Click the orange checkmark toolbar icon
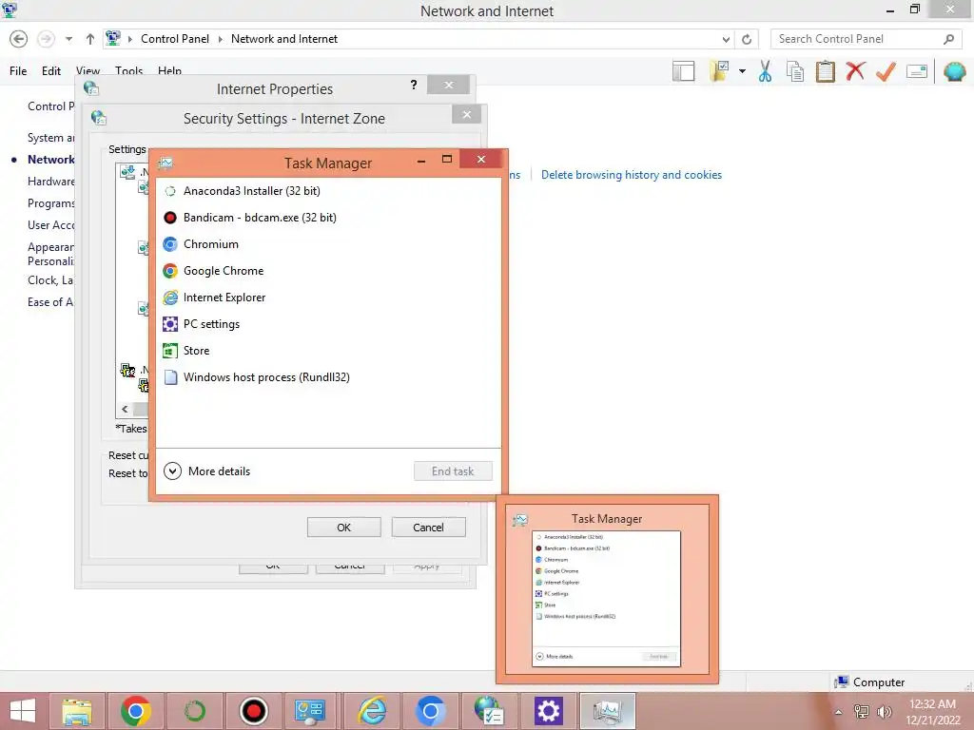Image resolution: width=974 pixels, height=730 pixels. pos(886,71)
